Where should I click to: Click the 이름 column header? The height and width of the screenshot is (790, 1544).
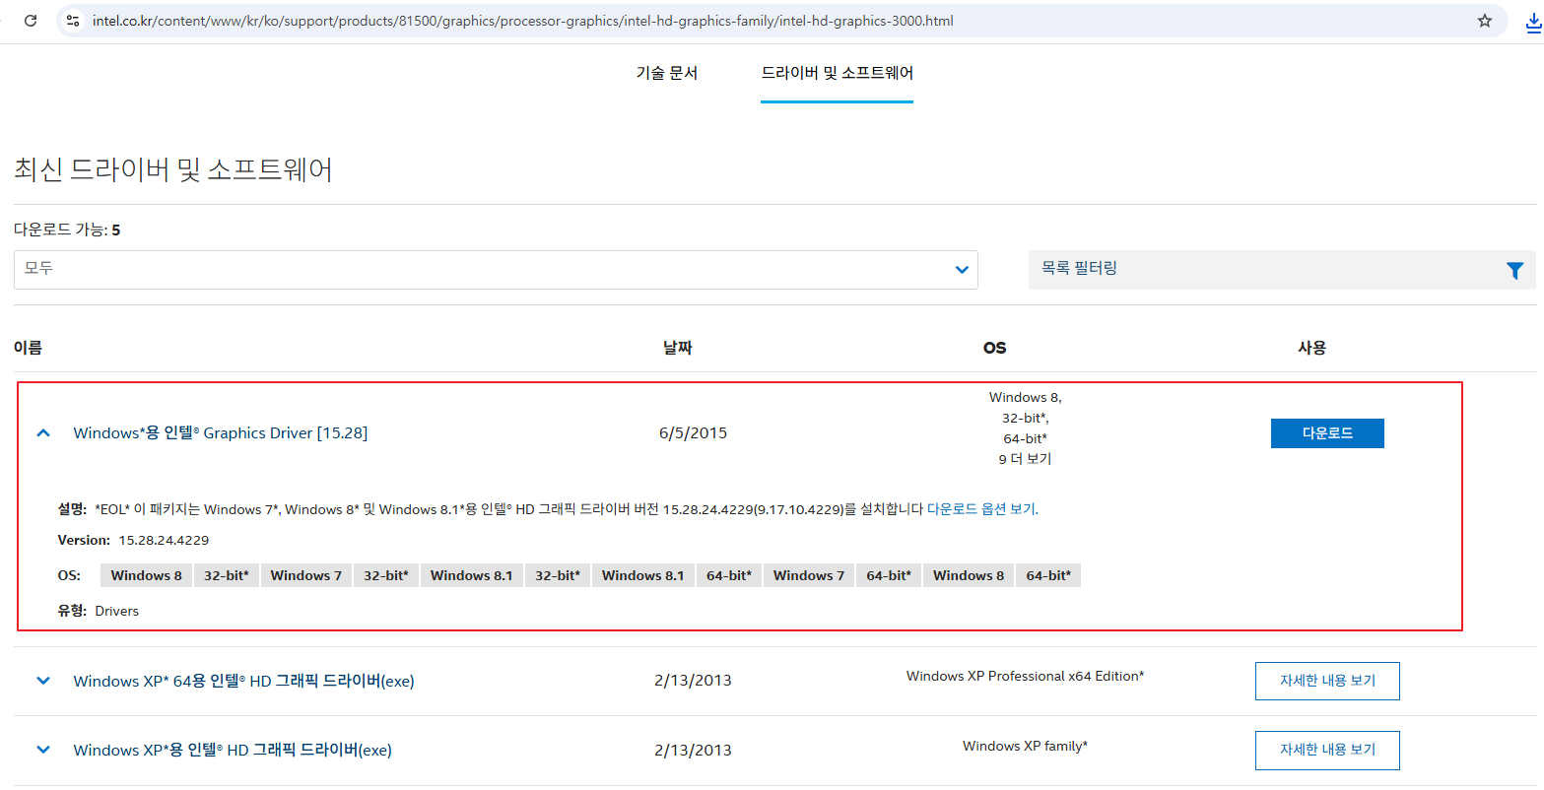[x=28, y=348]
